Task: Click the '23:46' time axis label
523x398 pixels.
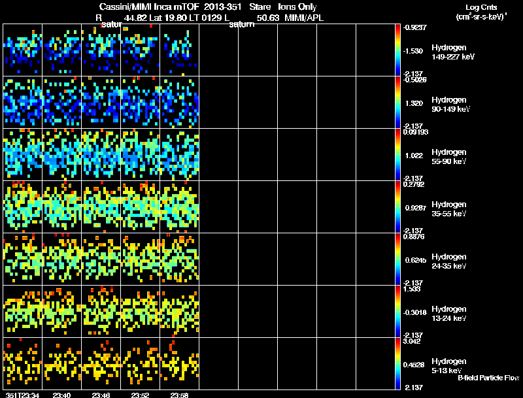Action: click(101, 395)
